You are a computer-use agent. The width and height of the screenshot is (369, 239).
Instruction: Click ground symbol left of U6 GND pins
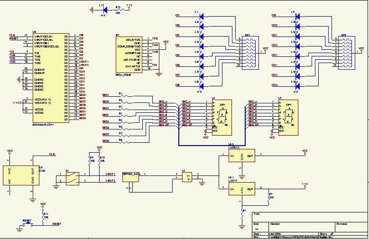tap(18, 80)
